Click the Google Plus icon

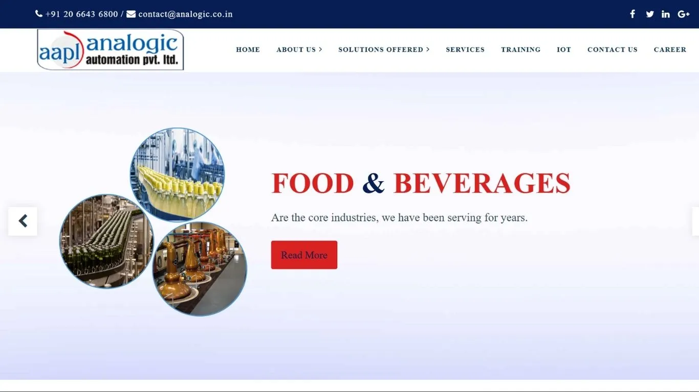coord(684,14)
